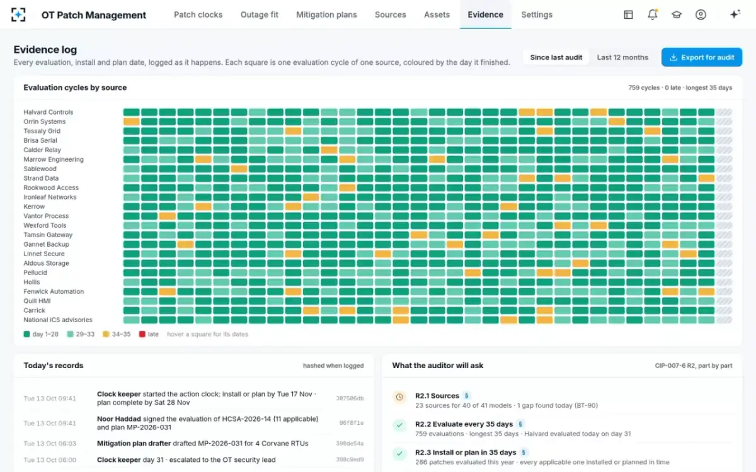Screen dimensions: 756x472
Task: Click the Pellucid source name
Action: [35, 273]
